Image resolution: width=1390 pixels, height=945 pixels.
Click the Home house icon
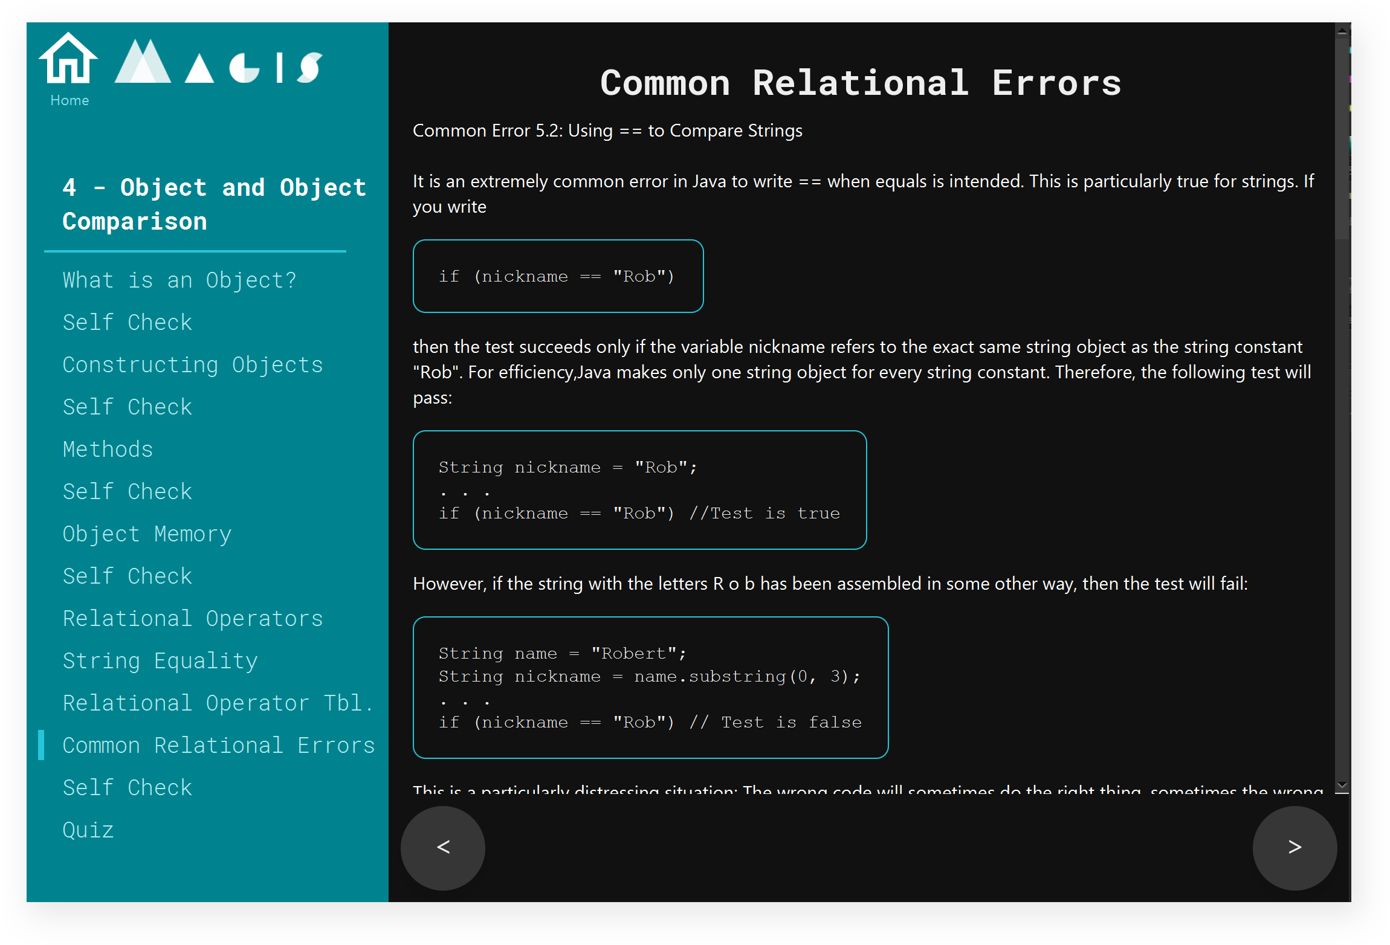(x=68, y=59)
